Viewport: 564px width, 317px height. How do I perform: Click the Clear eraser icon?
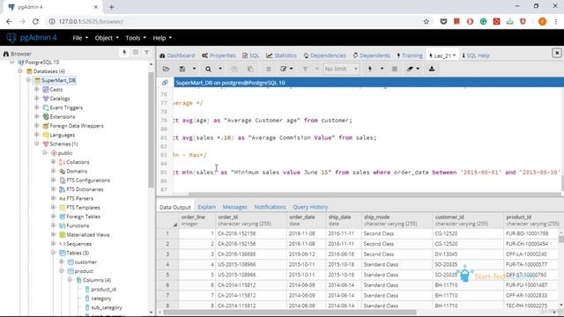pos(410,69)
